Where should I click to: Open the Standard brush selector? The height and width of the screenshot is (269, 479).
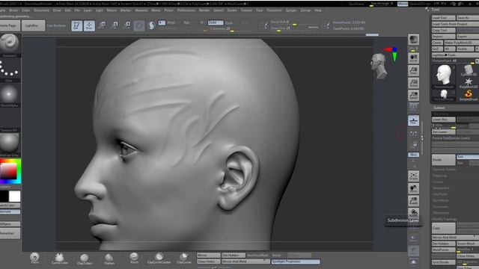tap(10, 45)
